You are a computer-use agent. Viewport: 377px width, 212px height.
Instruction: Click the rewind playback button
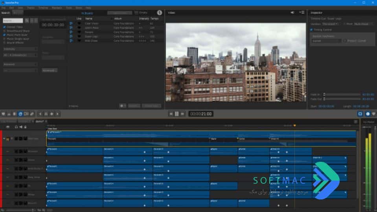(171, 114)
